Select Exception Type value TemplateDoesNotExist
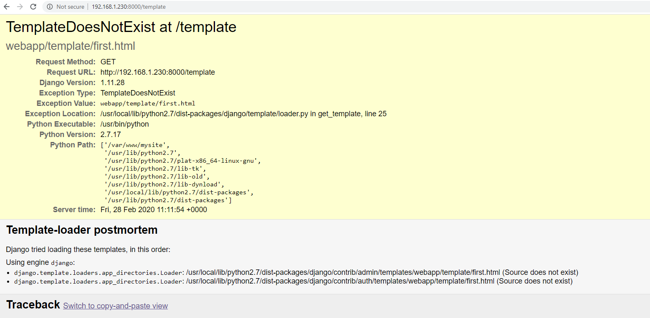 click(138, 93)
